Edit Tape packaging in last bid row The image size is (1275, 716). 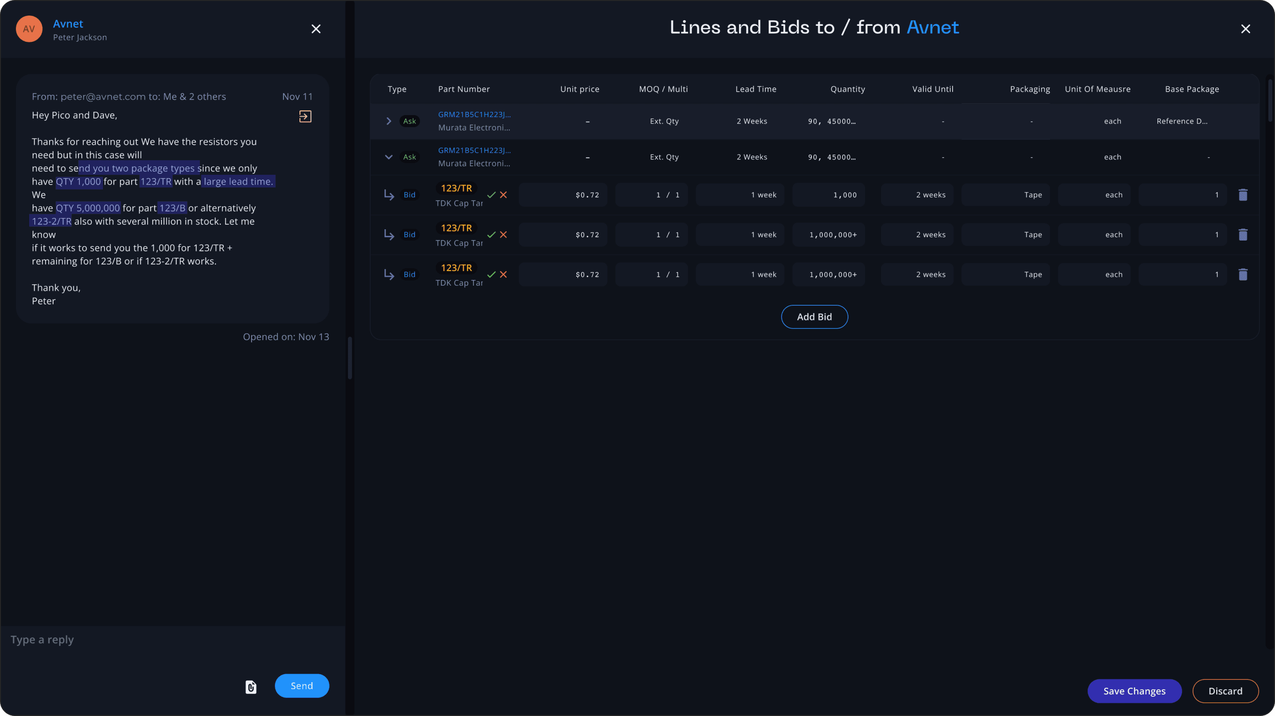point(1006,274)
